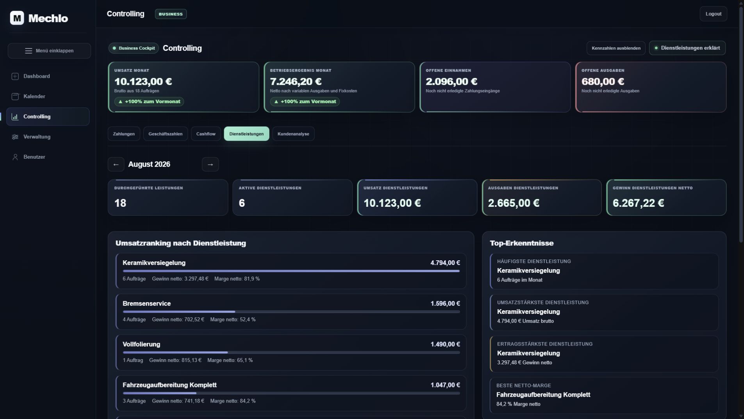Viewport: 744px width, 419px height.
Task: Click the Durchgeführte Leistungen stat card
Action: click(x=168, y=197)
